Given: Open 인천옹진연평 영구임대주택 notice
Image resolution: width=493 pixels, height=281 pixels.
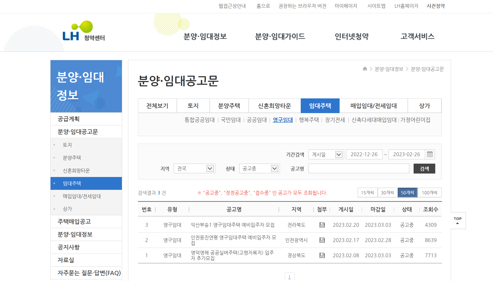Looking at the screenshot, I should (233, 240).
